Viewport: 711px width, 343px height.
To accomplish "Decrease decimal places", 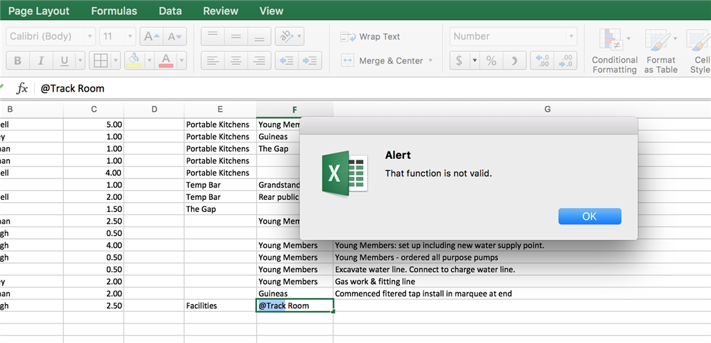I will click(565, 60).
